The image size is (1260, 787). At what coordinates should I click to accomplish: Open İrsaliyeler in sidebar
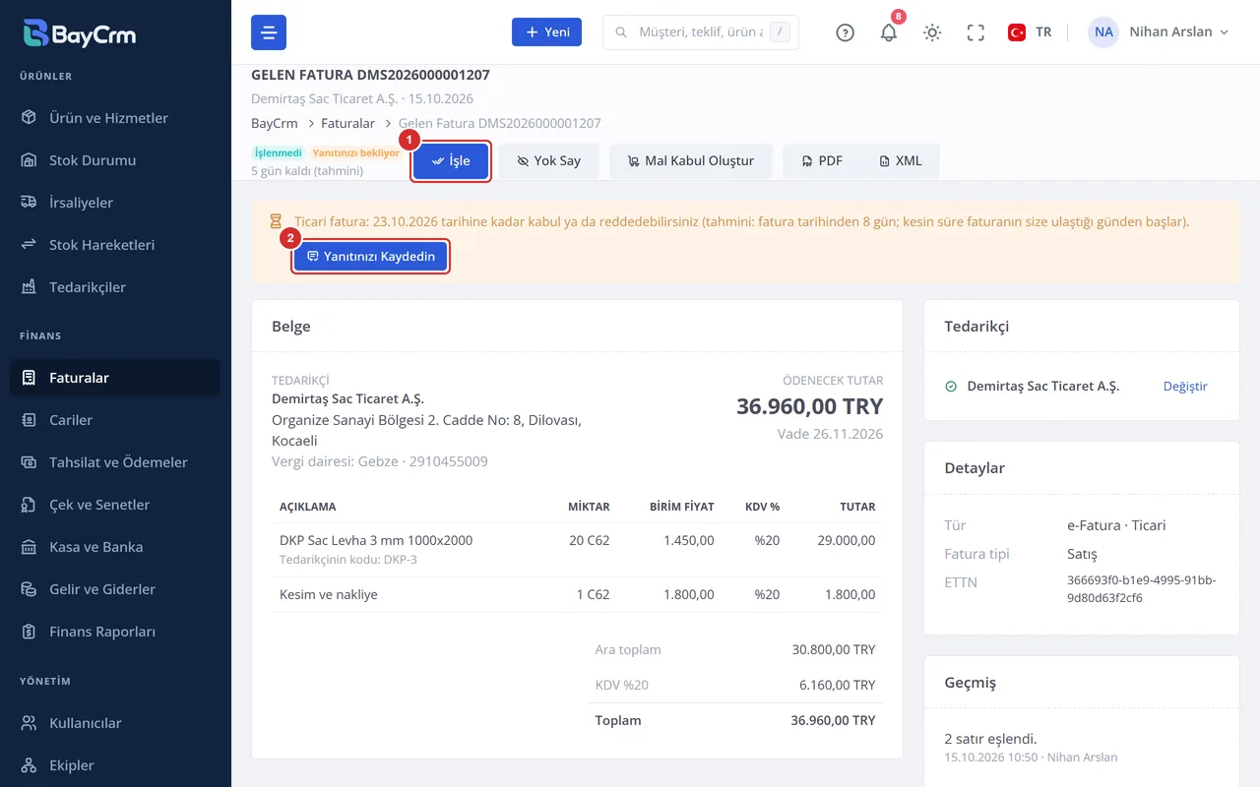[115, 203]
